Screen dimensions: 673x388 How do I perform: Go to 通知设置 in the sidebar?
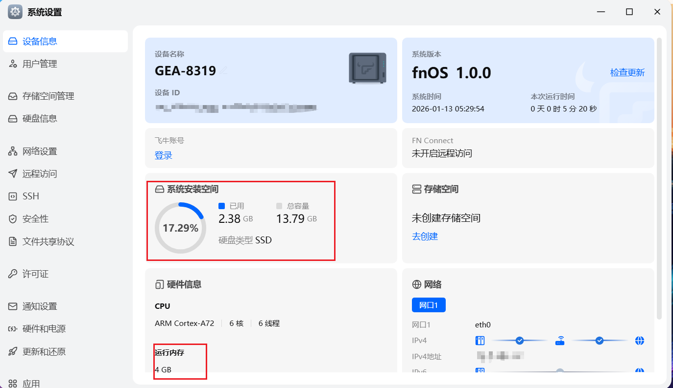point(40,306)
